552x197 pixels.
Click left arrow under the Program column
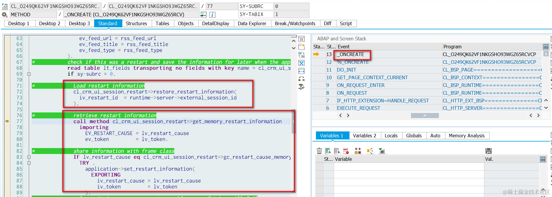coord(531,115)
